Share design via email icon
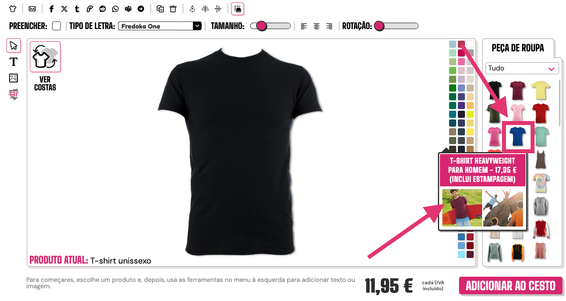 click(32, 9)
